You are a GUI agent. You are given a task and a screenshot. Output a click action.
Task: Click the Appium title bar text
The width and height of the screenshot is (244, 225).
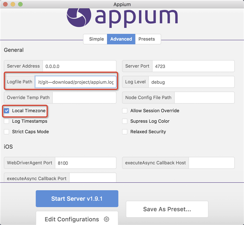coord(122,4)
